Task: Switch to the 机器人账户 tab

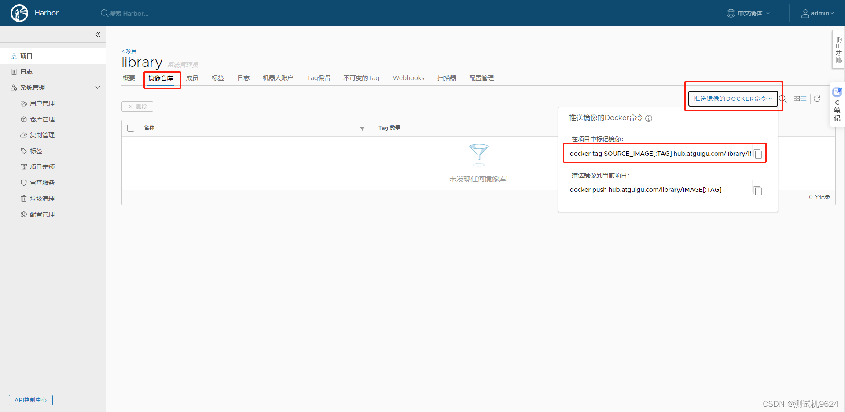Action: (278, 78)
